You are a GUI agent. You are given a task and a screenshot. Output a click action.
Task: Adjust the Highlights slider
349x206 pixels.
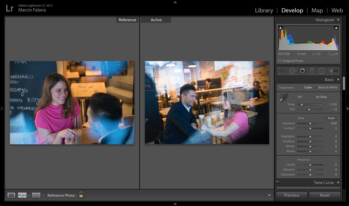(310, 136)
